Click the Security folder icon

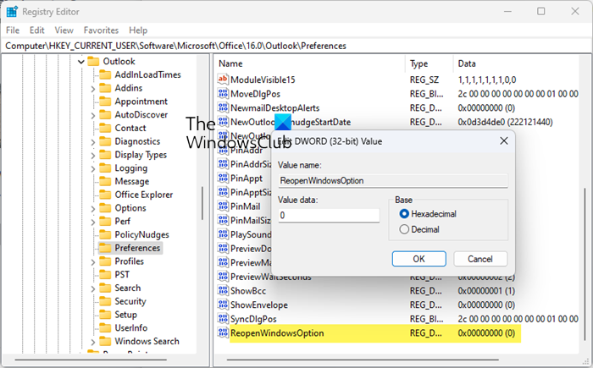click(x=105, y=301)
